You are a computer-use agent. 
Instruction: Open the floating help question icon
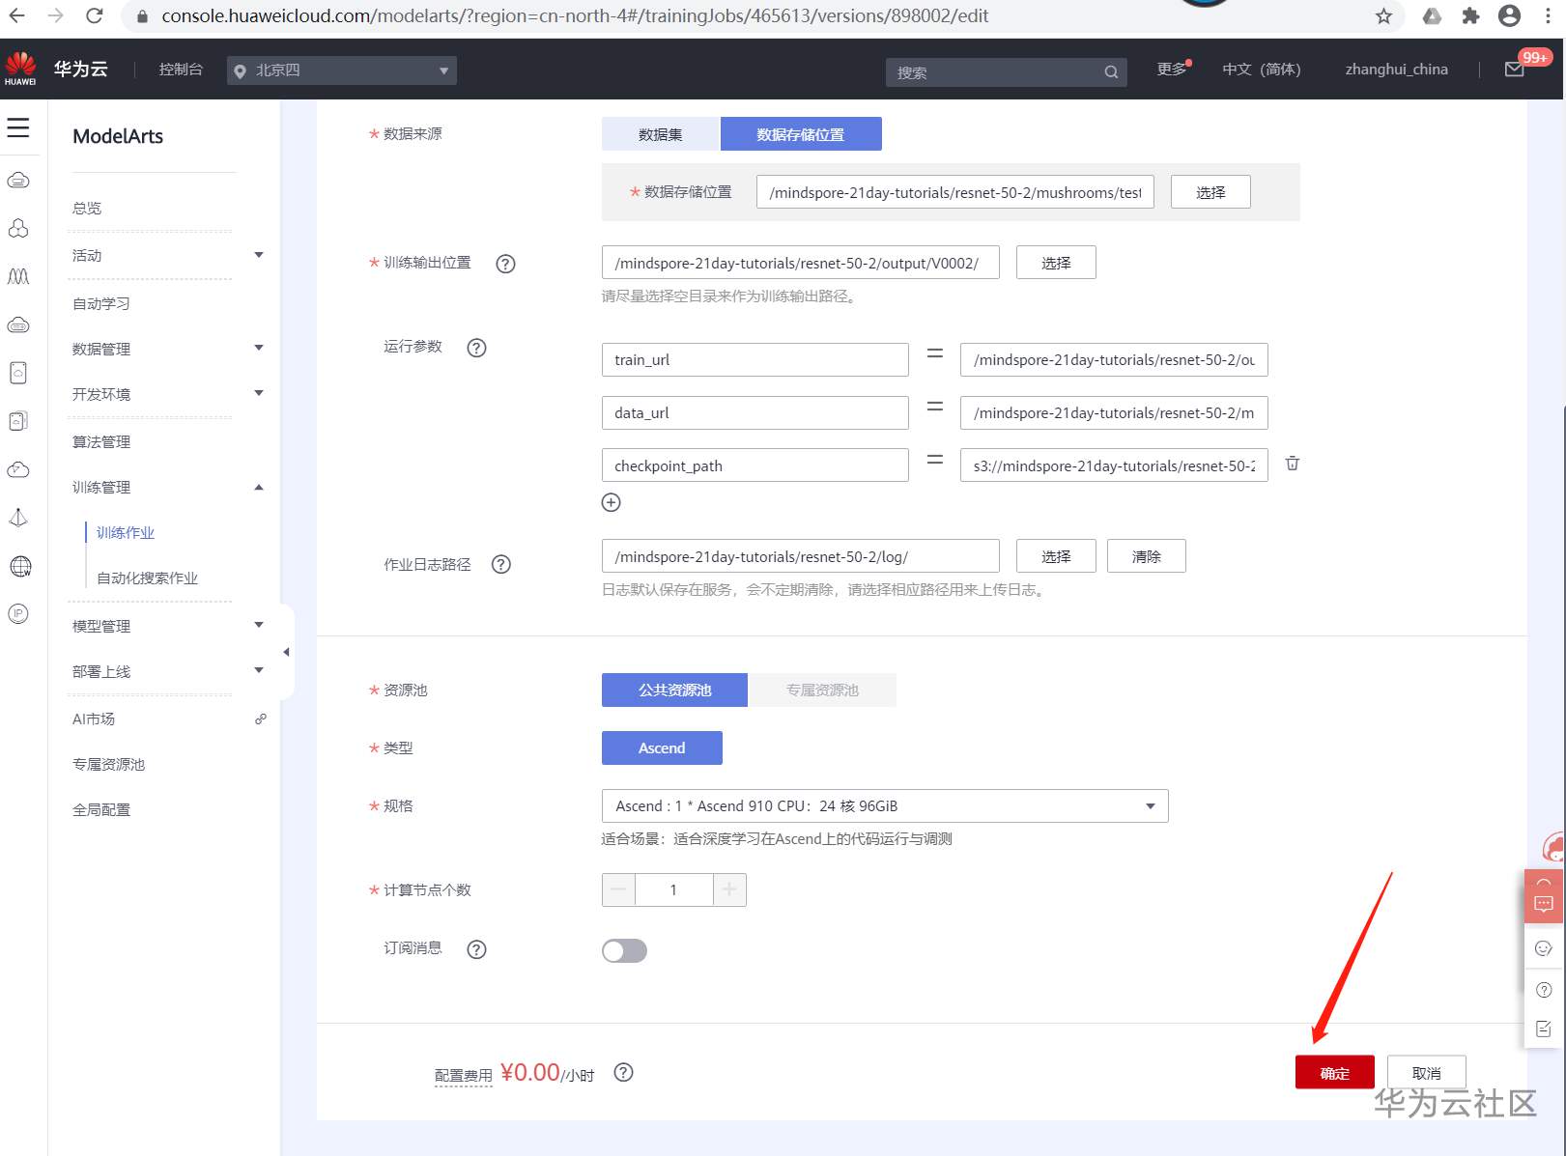1544,990
